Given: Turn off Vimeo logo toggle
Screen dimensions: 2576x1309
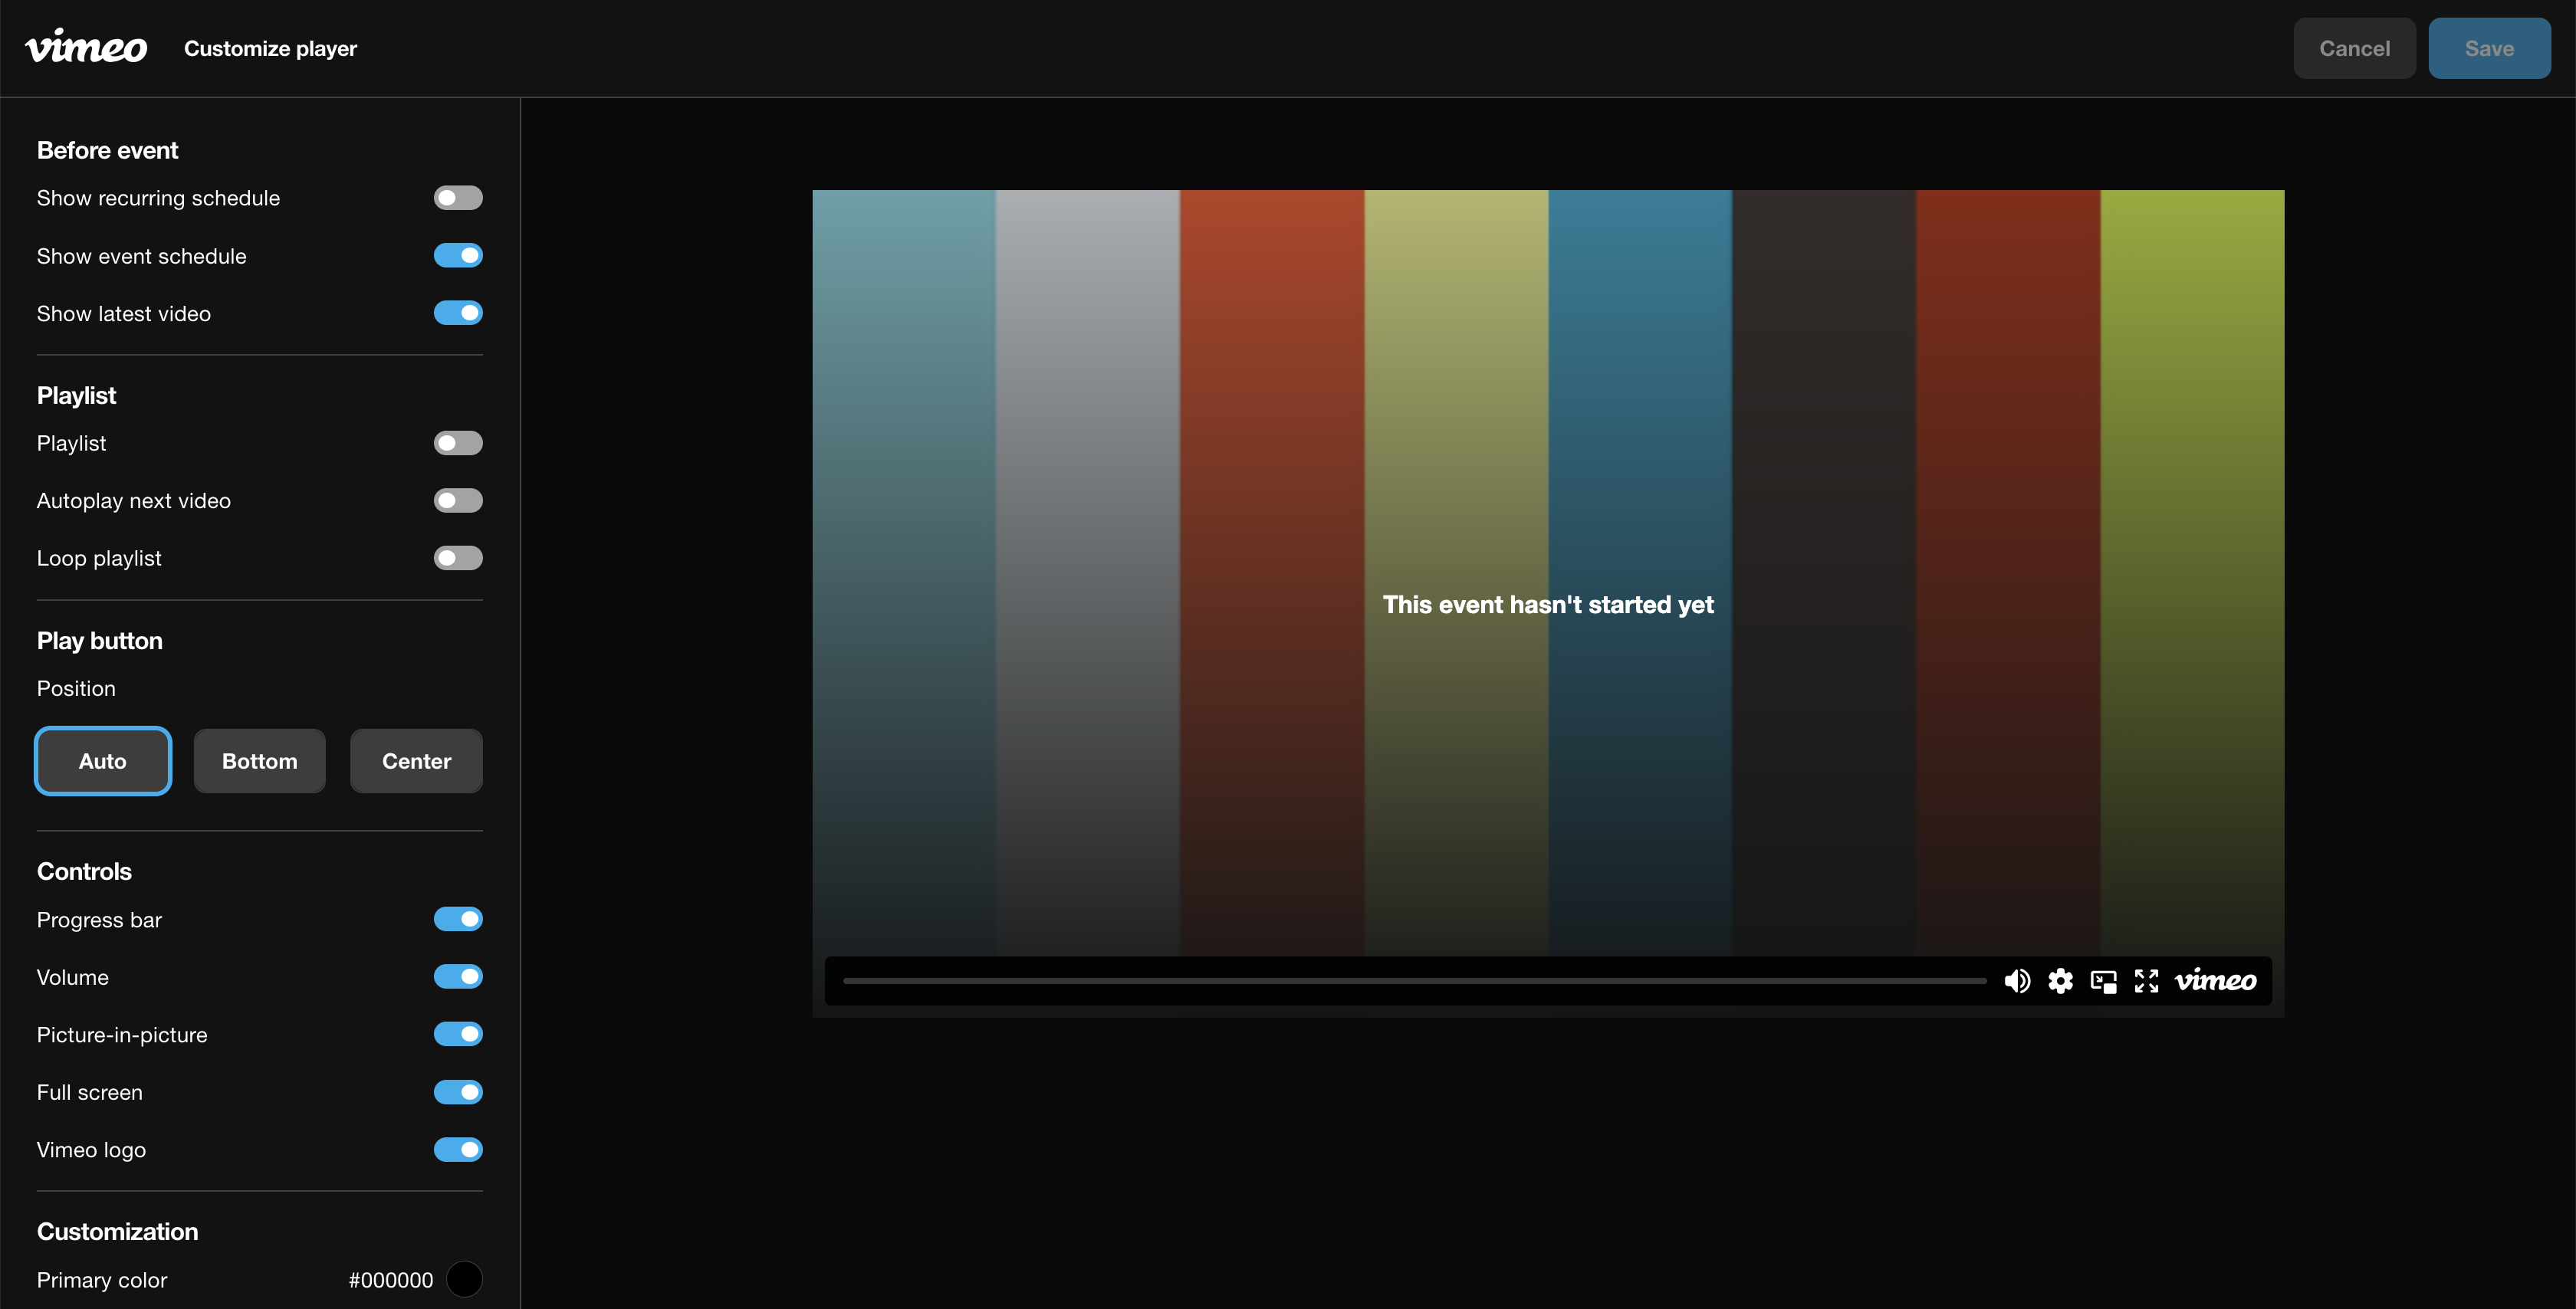Looking at the screenshot, I should pos(458,1150).
